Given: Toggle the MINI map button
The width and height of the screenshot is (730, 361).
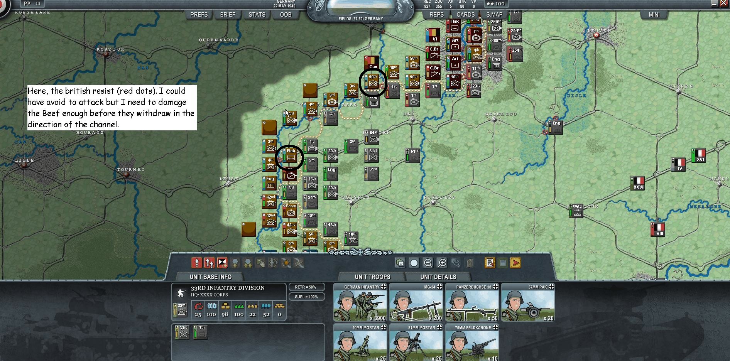Looking at the screenshot, I should (654, 15).
